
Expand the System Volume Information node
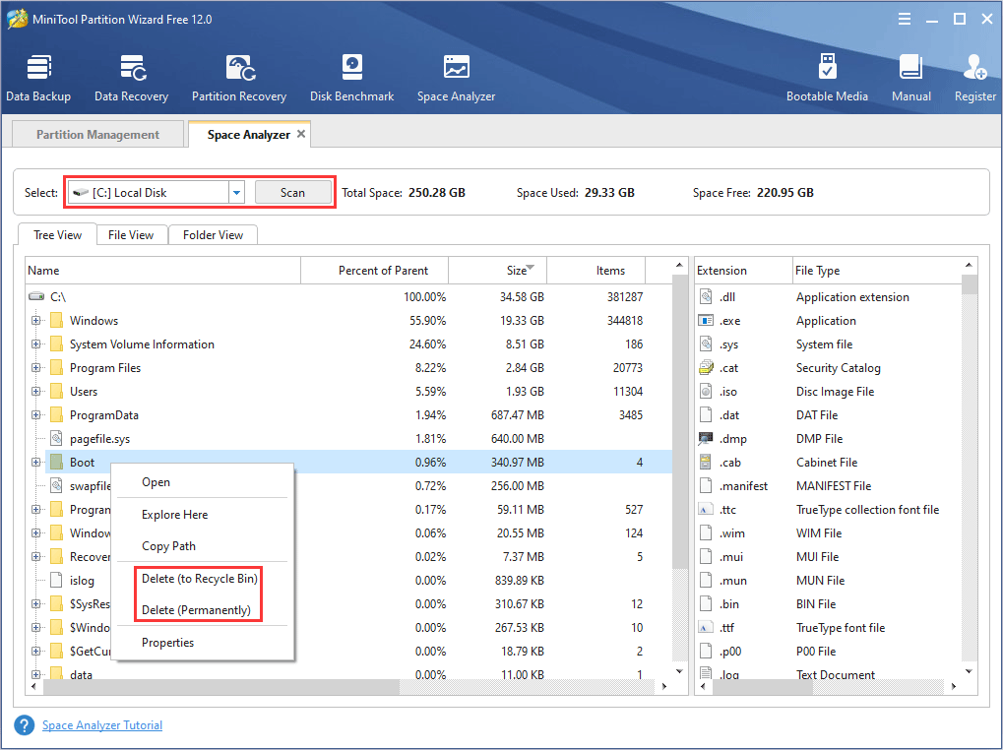coord(35,344)
